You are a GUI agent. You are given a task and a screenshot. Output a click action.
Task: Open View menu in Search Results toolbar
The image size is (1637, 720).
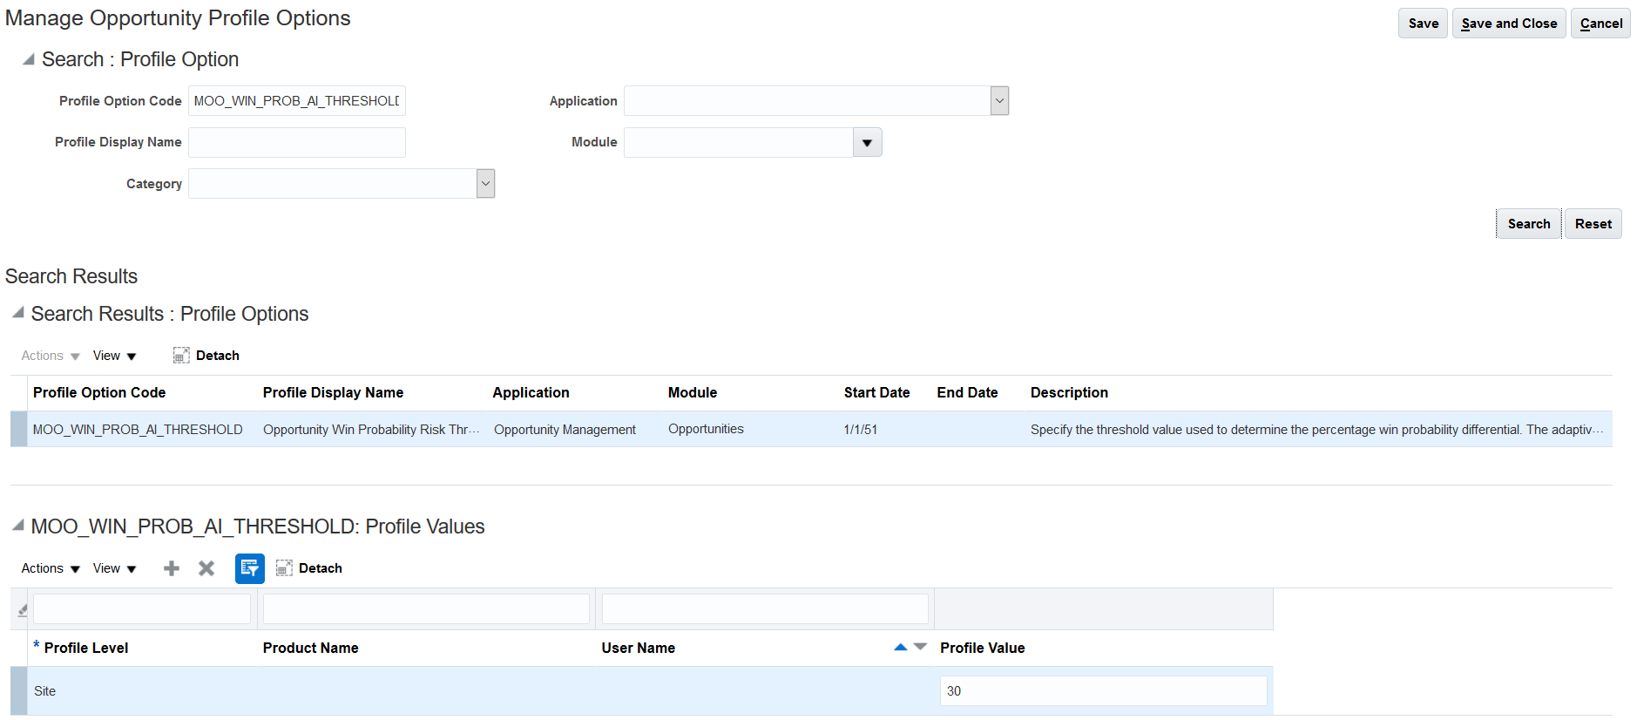point(114,356)
